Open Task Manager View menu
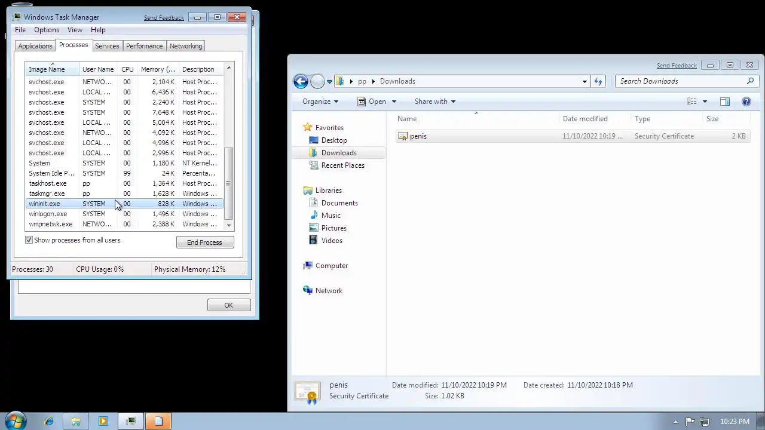The width and height of the screenshot is (765, 430). click(75, 30)
